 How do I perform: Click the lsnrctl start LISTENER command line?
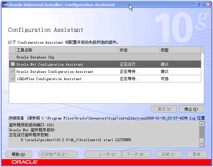(76, 140)
